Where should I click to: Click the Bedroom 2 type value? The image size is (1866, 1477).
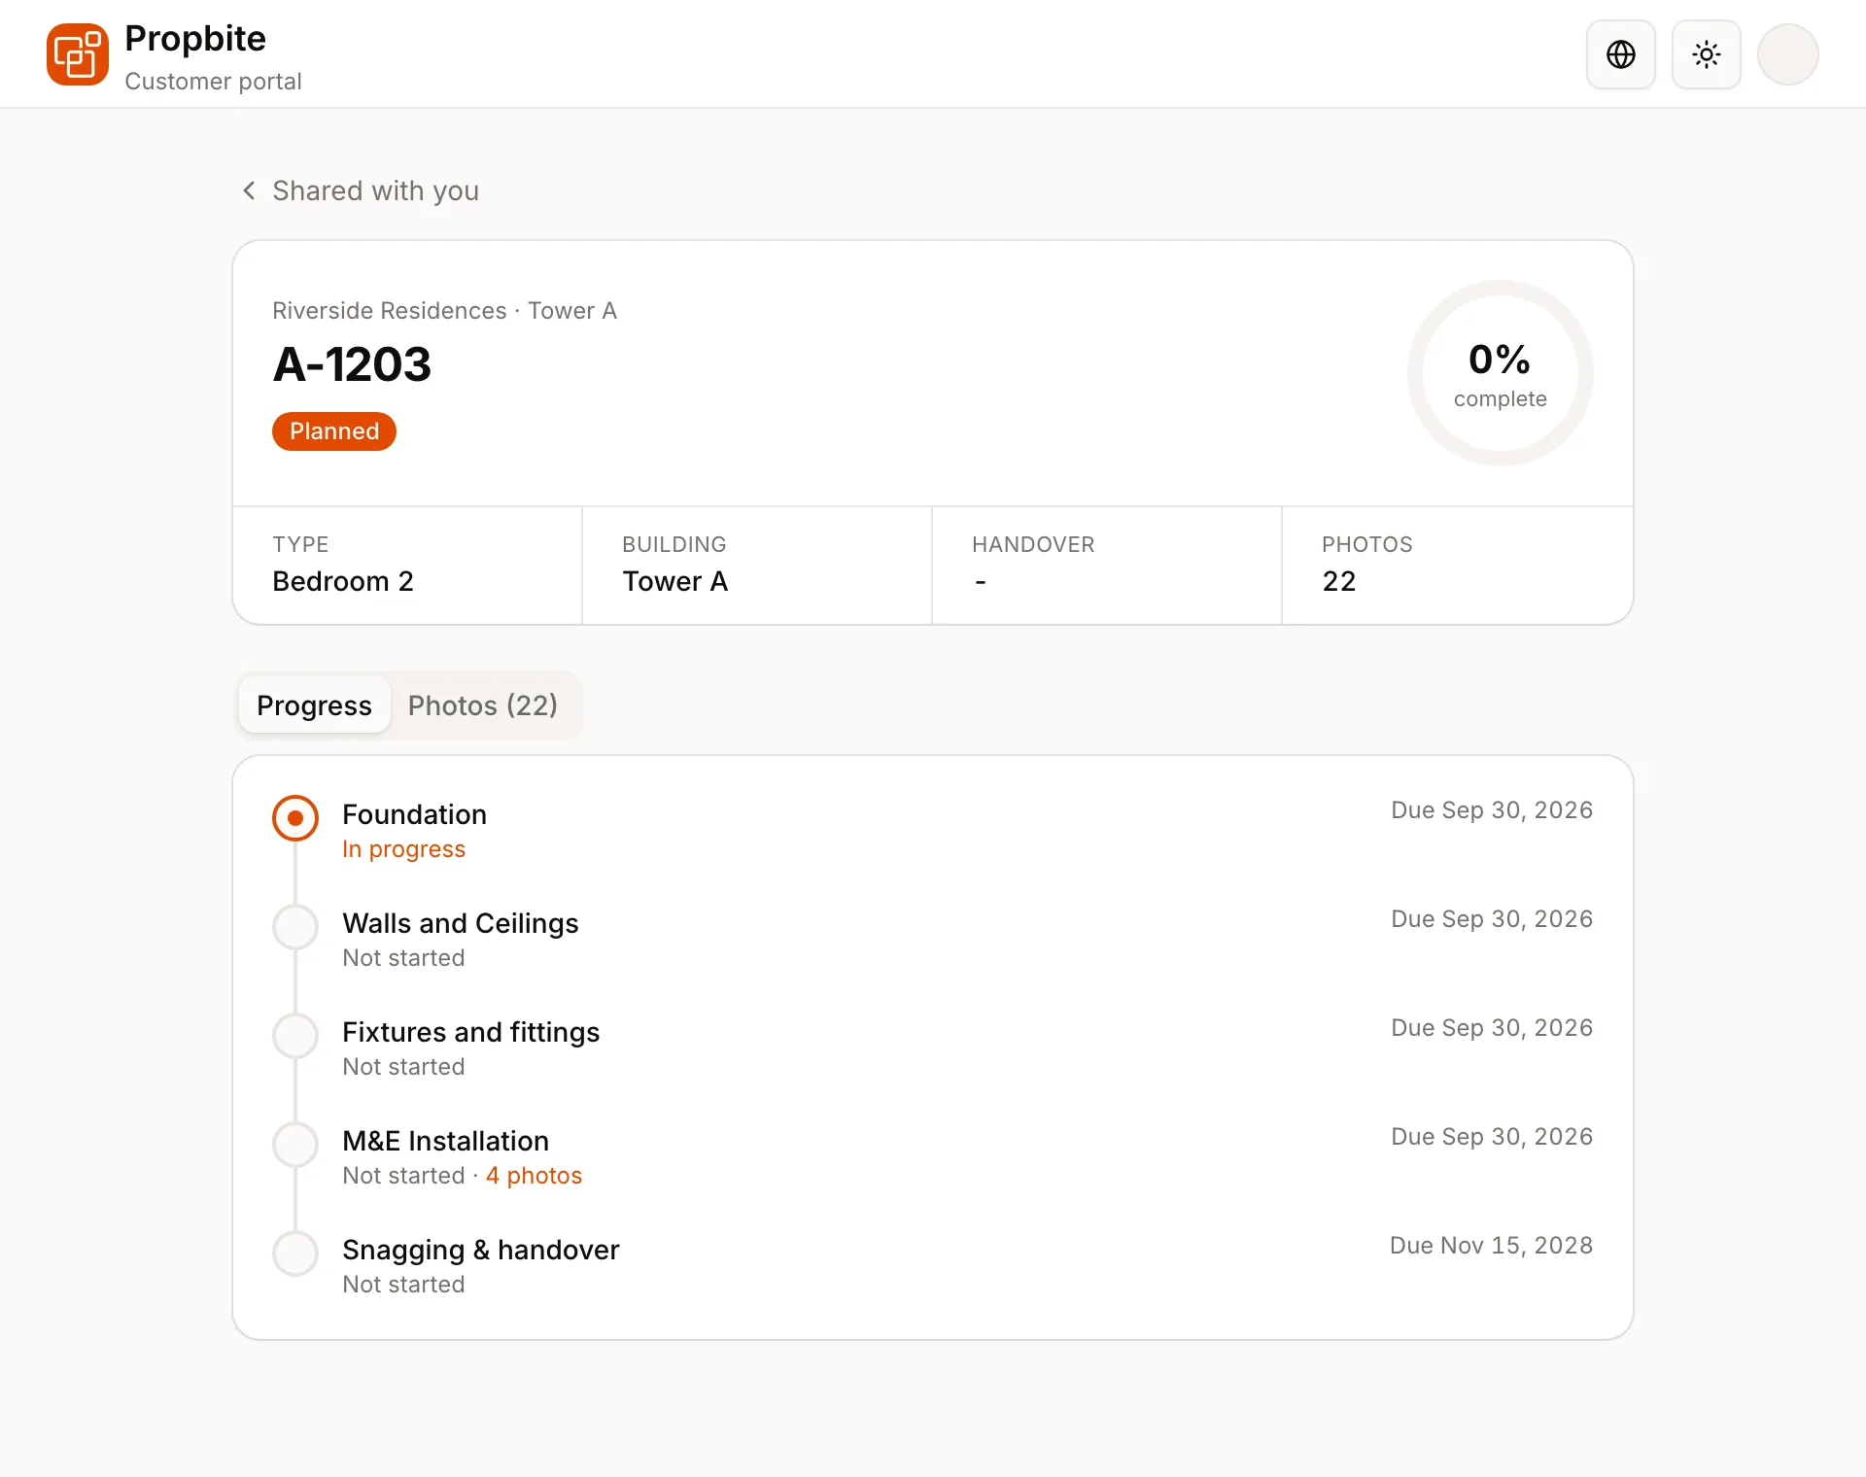coord(343,581)
